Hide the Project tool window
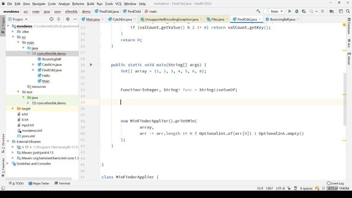352x198 pixels. tap(75, 19)
